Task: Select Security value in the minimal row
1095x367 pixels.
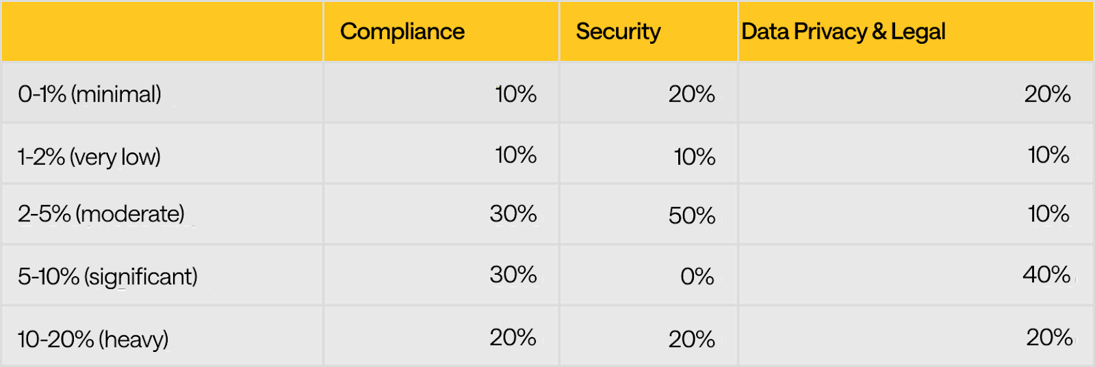Action: (691, 94)
